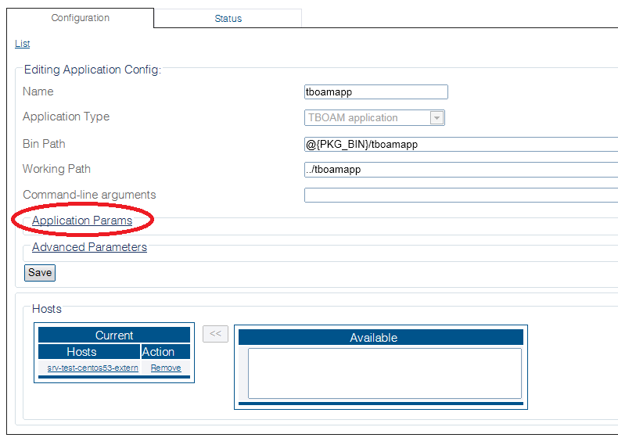Open the List link
The height and width of the screenshot is (445, 618).
click(22, 44)
